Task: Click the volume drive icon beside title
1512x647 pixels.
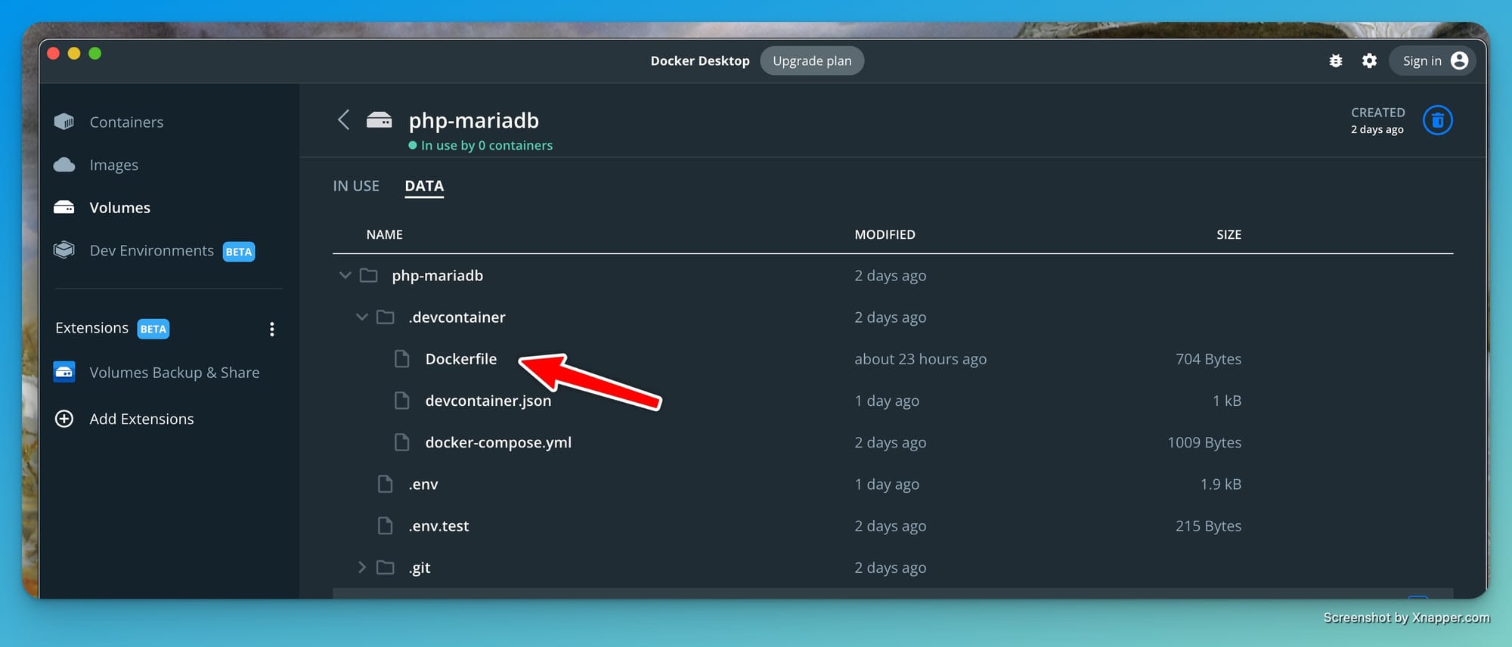Action: (x=380, y=119)
